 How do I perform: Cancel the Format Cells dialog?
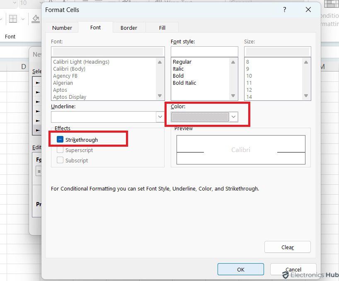(293, 269)
